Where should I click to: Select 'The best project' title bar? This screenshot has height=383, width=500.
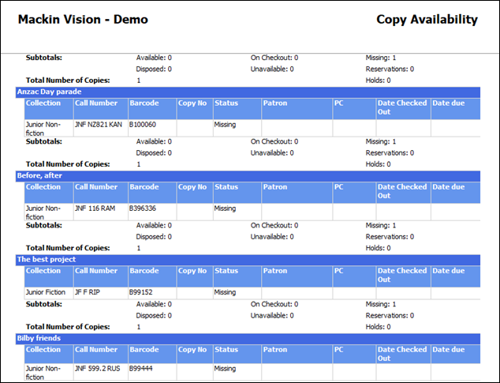point(248,259)
